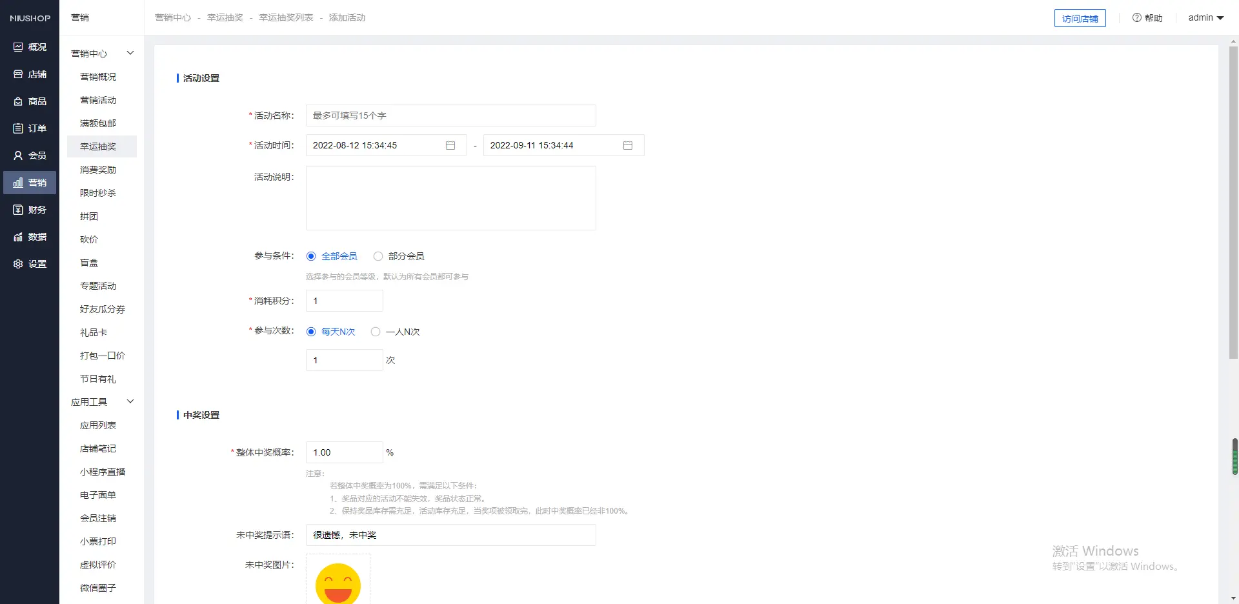Click the 商品 goods bag icon

tap(18, 101)
